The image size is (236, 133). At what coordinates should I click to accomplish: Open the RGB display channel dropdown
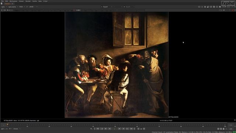pyautogui.click(x=22, y=7)
